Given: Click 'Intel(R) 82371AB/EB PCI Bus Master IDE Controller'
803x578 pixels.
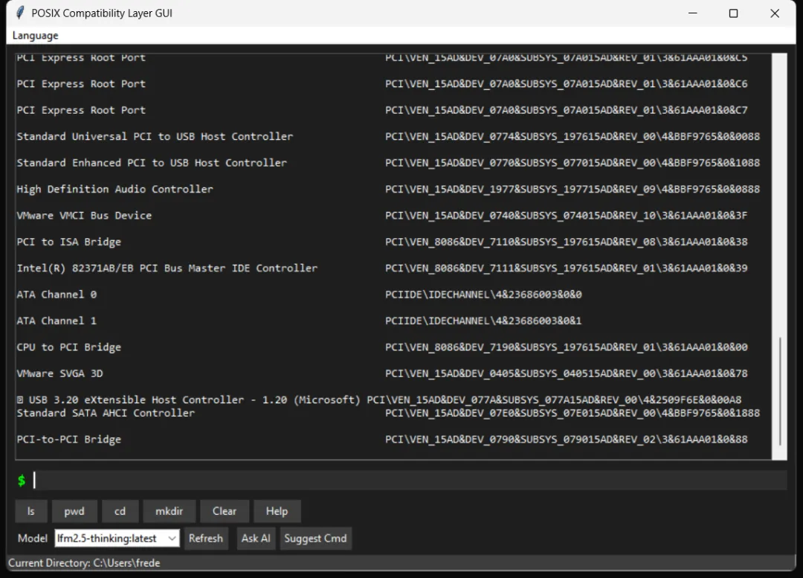Looking at the screenshot, I should coord(167,268).
